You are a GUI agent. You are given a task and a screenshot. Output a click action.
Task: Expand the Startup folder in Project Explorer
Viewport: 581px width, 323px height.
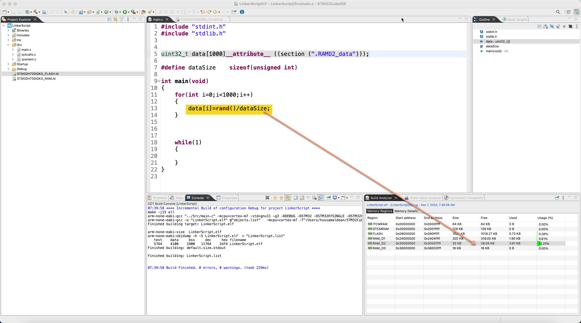(x=9, y=64)
